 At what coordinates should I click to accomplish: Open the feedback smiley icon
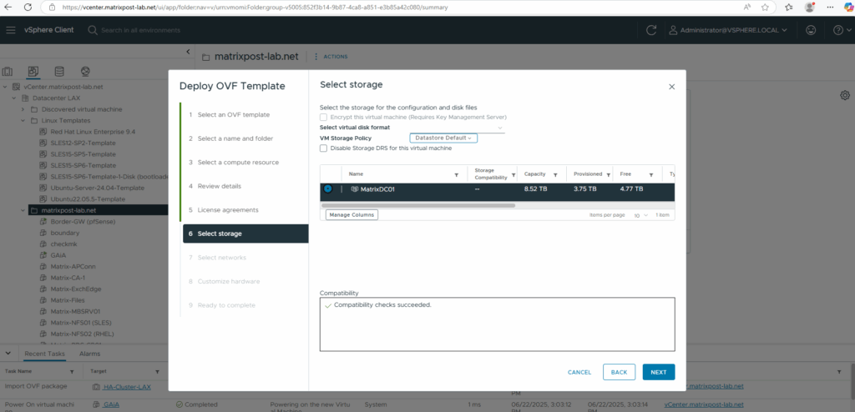coord(811,30)
